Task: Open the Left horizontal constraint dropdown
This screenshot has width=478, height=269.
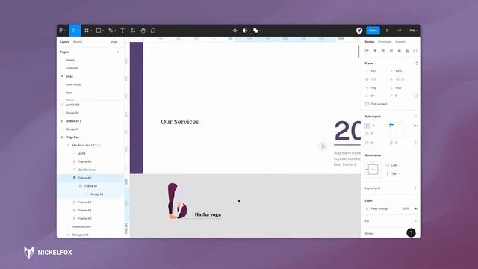Action: (394, 165)
